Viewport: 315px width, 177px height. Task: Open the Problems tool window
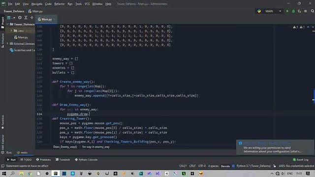(x=43, y=160)
